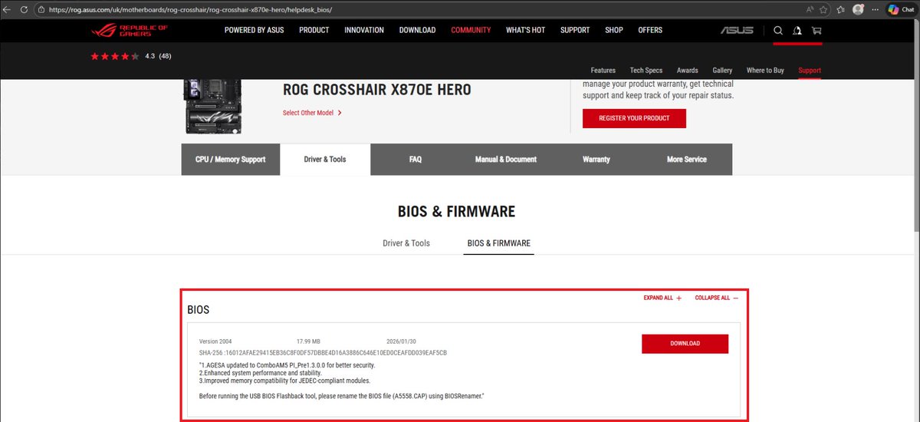Click the star rating 4.3 (48)
This screenshot has width=920, height=422.
(x=131, y=56)
